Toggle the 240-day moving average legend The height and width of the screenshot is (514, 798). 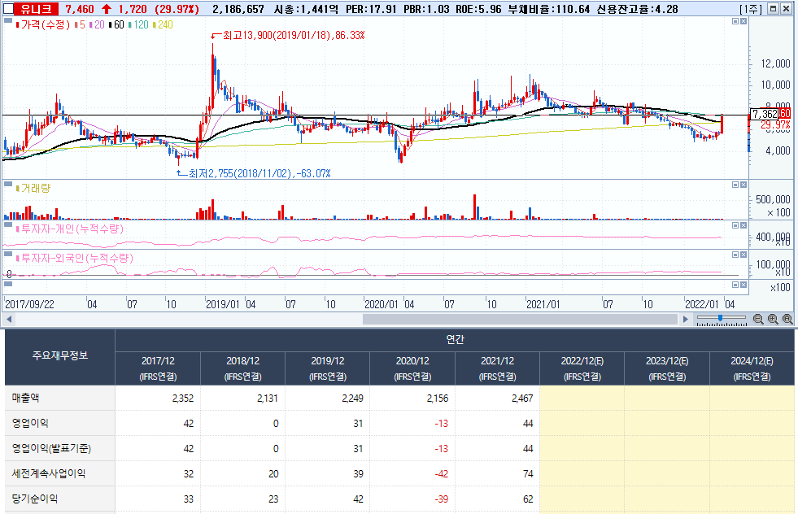(163, 24)
